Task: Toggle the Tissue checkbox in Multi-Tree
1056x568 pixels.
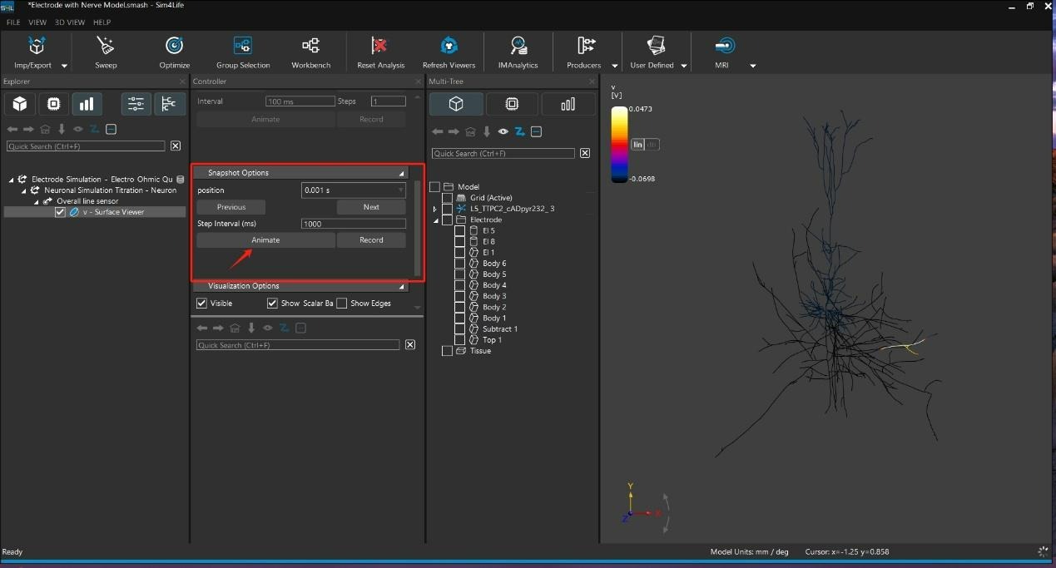Action: point(447,351)
